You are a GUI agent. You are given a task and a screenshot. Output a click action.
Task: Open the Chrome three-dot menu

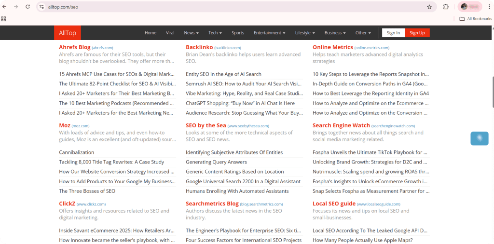(x=489, y=7)
